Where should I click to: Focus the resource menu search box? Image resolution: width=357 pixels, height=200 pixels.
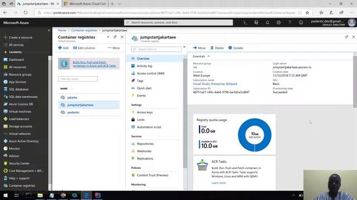(156, 49)
